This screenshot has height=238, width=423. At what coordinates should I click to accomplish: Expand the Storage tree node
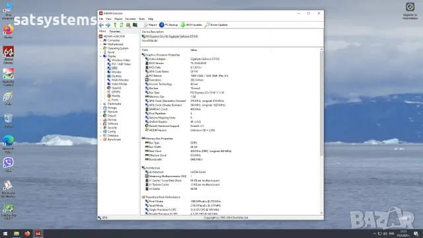101,108
